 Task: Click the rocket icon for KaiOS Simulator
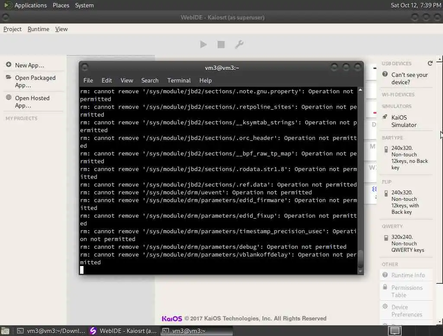point(385,117)
